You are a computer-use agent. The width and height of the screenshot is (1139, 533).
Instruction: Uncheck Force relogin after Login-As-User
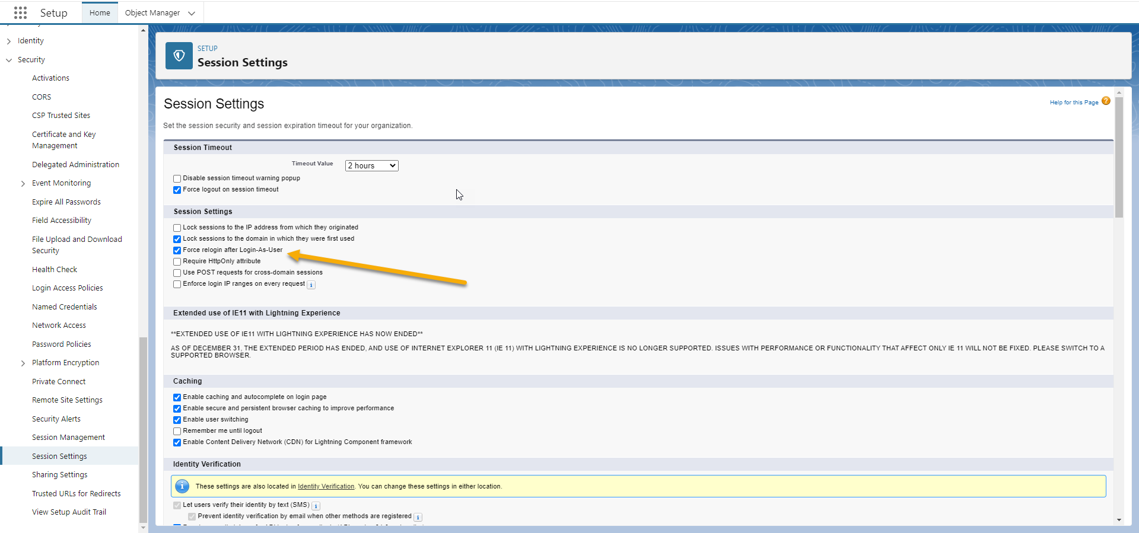177,250
